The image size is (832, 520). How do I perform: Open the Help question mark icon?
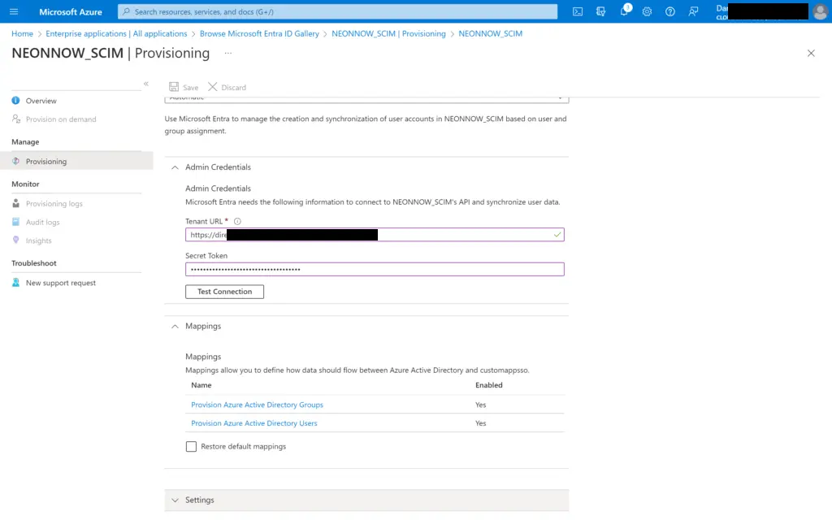point(670,11)
